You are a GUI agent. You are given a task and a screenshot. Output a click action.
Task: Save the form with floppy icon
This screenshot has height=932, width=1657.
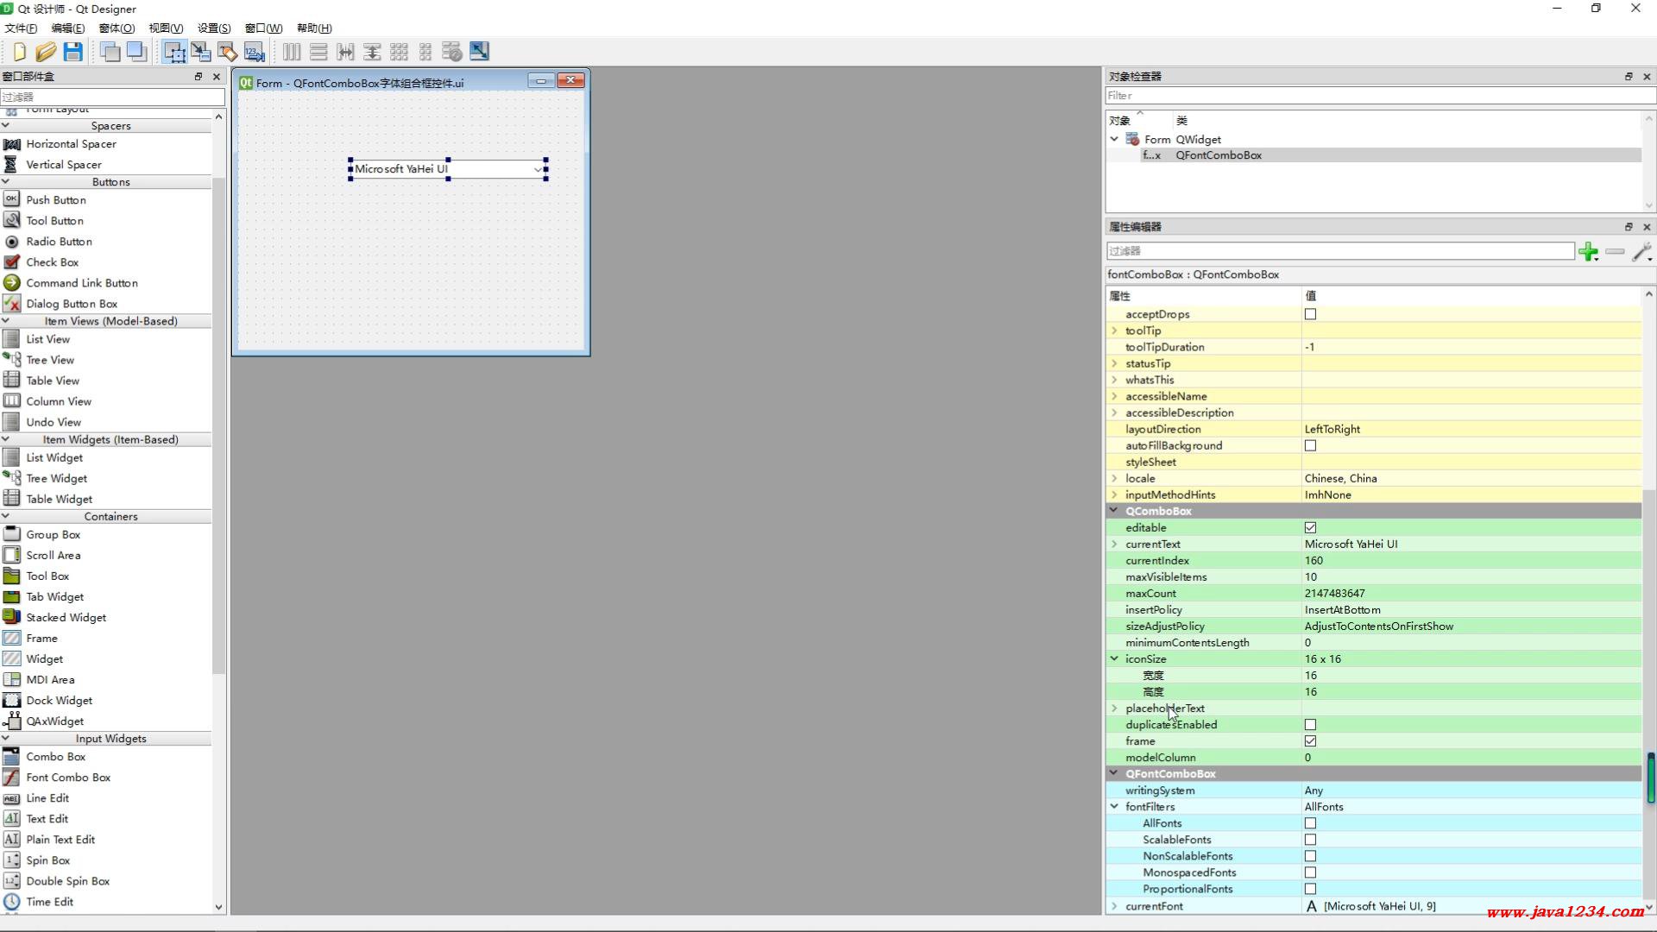pyautogui.click(x=73, y=52)
